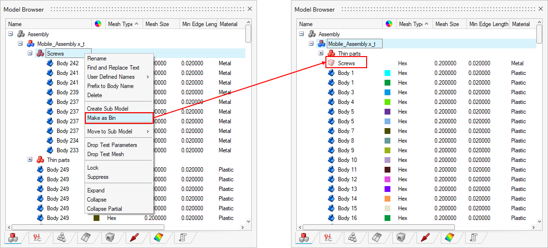The height and width of the screenshot is (248, 548).
Task: Collapse the Screws node in left panel
Action: [30, 54]
